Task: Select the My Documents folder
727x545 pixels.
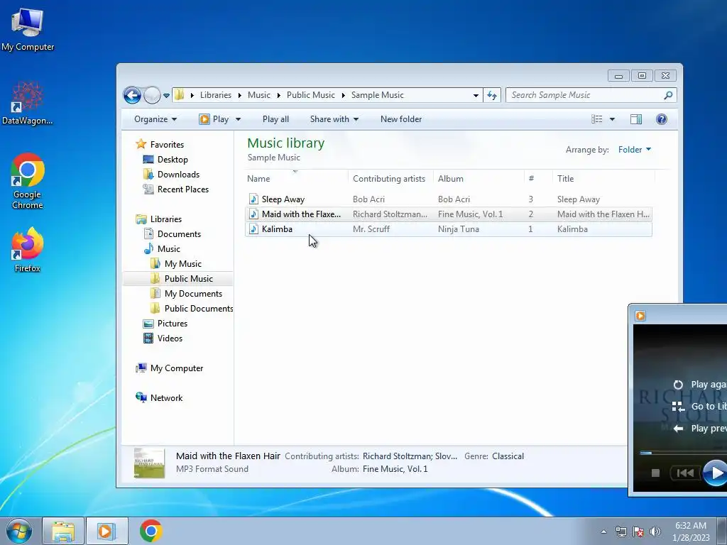Action: 193,293
